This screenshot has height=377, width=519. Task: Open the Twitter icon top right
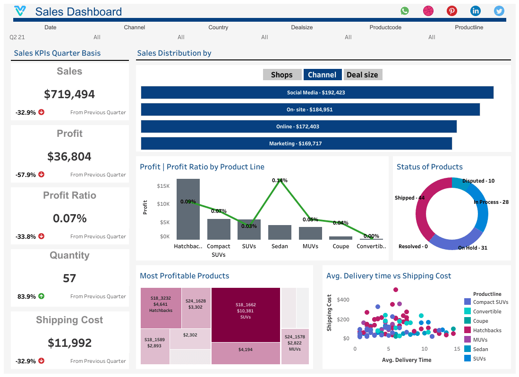tap(499, 10)
